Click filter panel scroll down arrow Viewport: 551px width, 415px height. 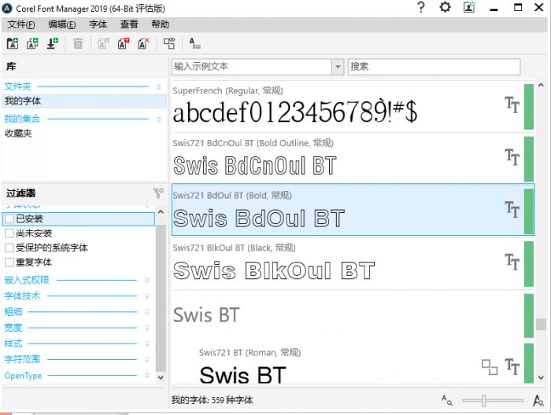pos(161,377)
